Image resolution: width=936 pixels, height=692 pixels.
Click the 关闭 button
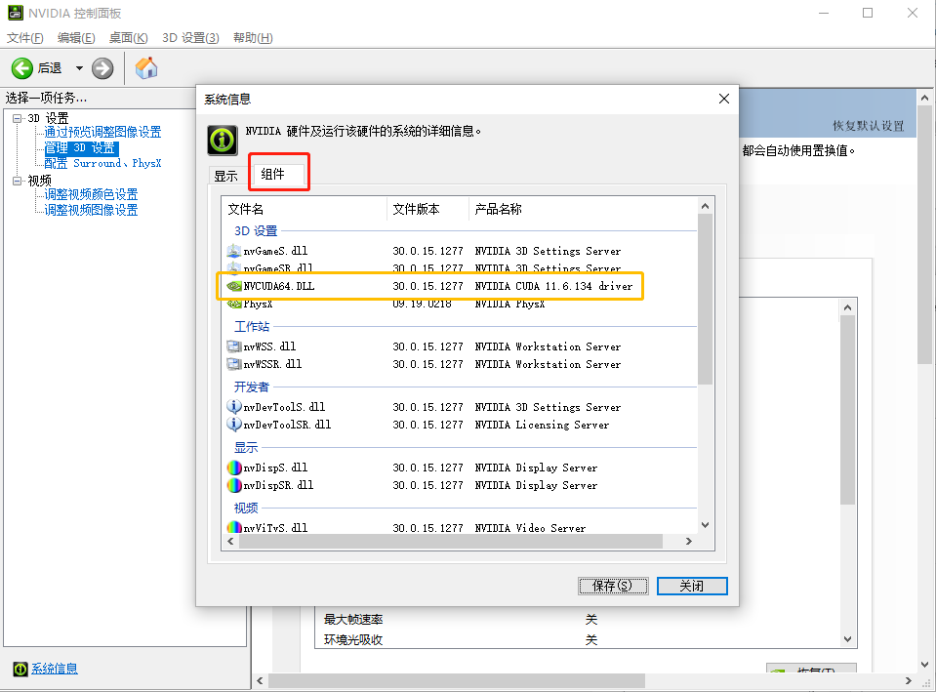pyautogui.click(x=692, y=586)
